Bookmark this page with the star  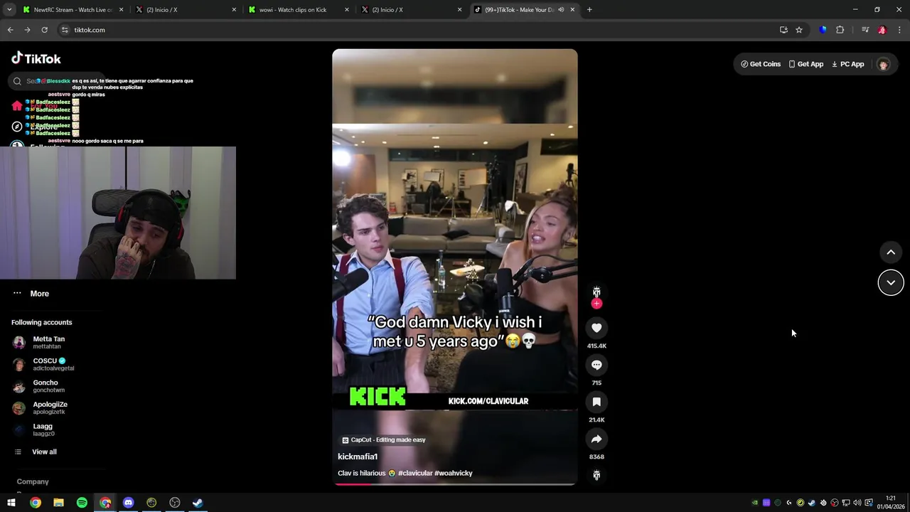tap(799, 30)
